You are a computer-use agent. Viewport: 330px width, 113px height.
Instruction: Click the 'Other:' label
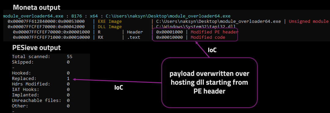coord(20,106)
